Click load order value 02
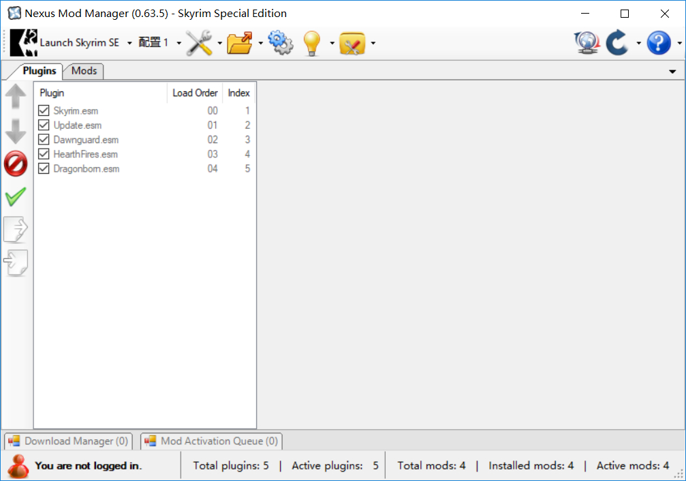Screen dimensions: 686x481 (x=213, y=140)
